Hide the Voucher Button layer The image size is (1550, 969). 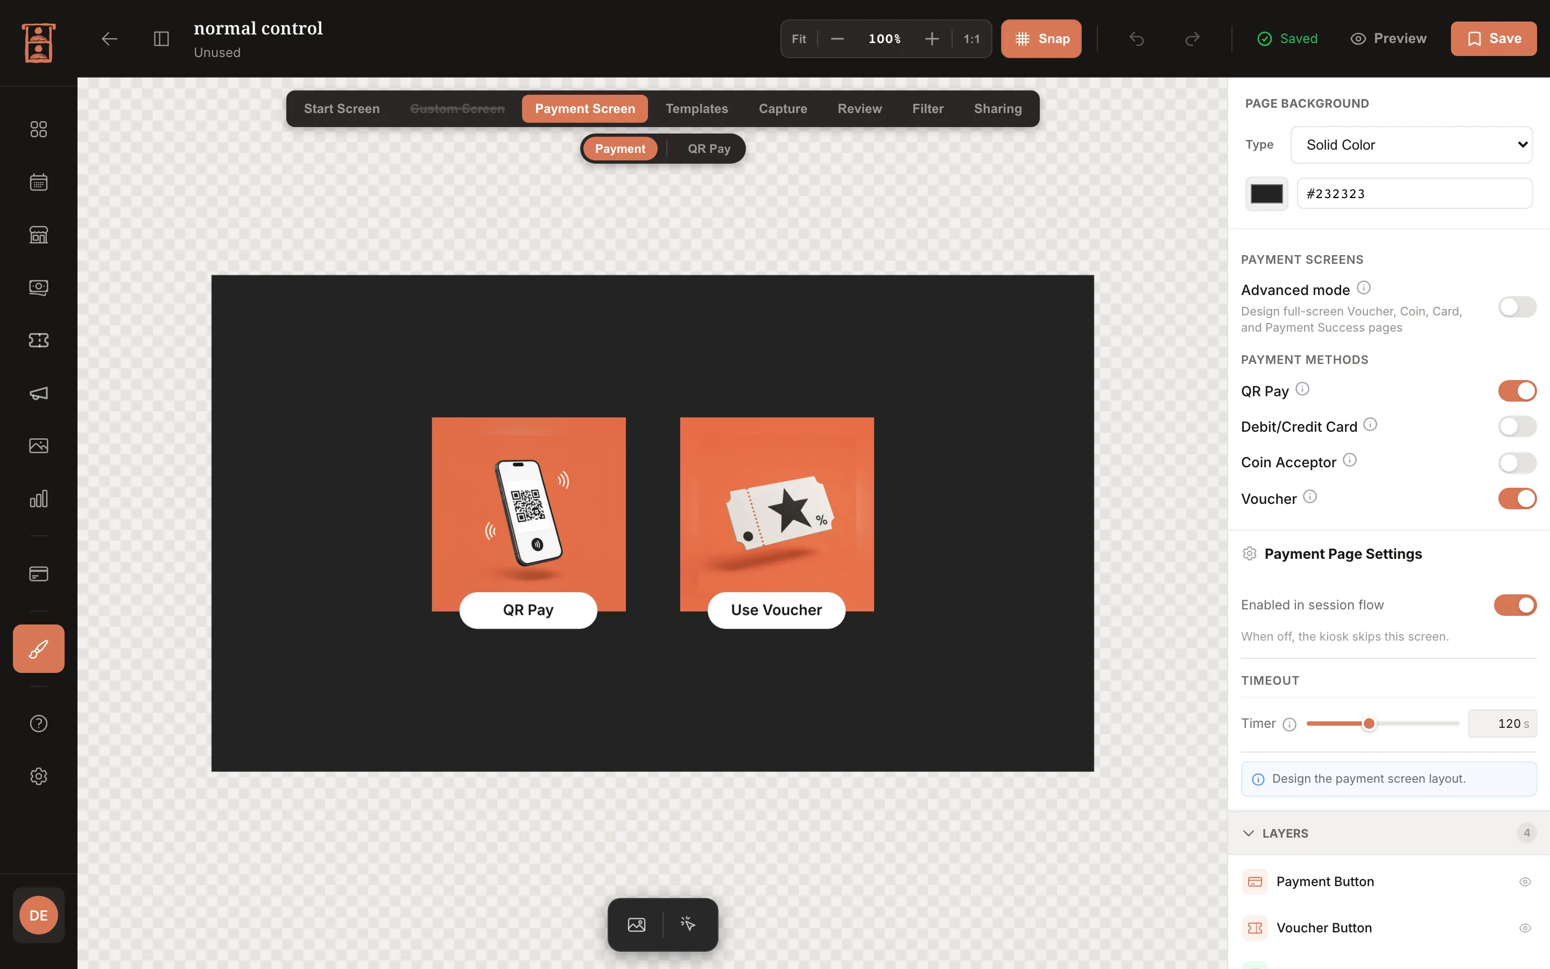[1525, 928]
